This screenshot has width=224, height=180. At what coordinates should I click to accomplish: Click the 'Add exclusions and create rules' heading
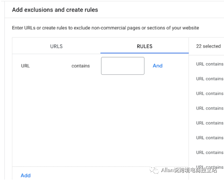(x=55, y=10)
